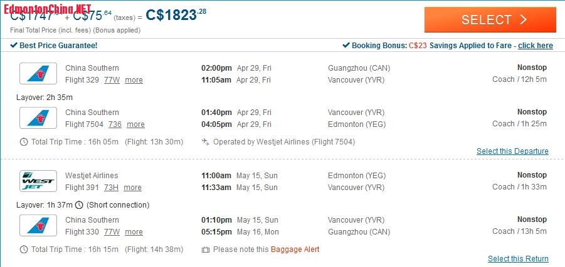Click the clock icon beside the 16h 15m trip time

pos(24,249)
